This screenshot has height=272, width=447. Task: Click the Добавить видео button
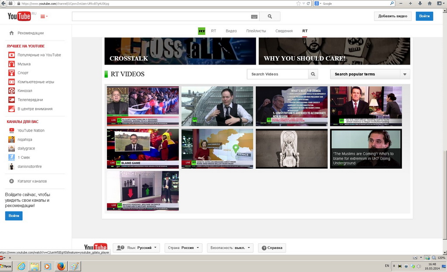point(392,16)
